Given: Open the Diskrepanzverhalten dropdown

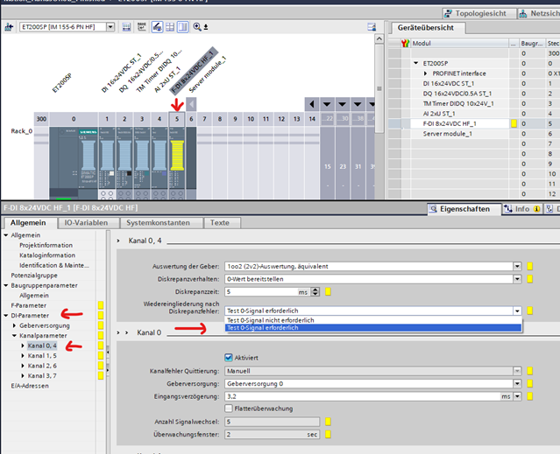Looking at the screenshot, I should pyautogui.click(x=517, y=280).
